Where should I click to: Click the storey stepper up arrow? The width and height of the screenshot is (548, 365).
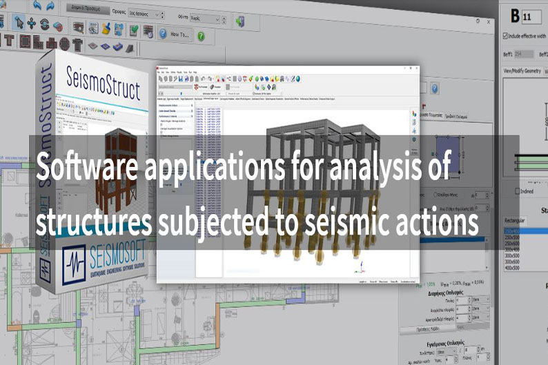[x=162, y=13]
